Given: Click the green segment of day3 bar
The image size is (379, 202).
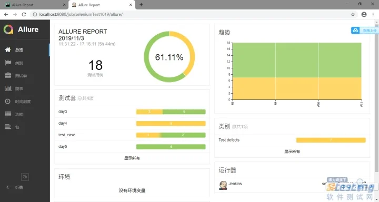Looking at the screenshot, I should point(184,112).
